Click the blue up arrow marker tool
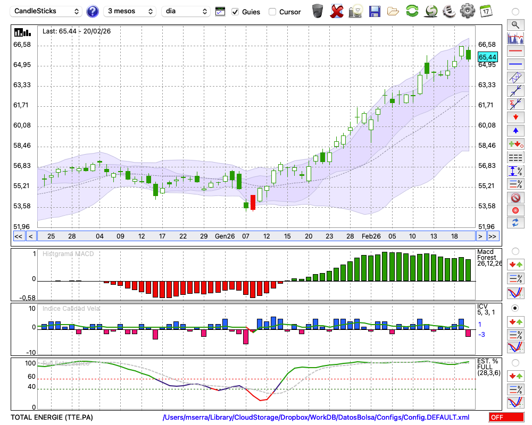The image size is (532, 425). coord(516,131)
